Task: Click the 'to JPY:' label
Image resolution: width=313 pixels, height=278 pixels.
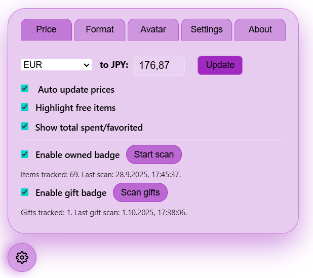Action: click(x=114, y=65)
